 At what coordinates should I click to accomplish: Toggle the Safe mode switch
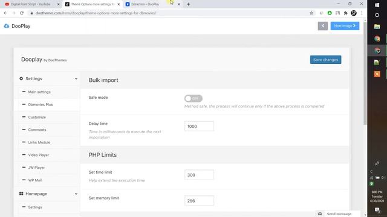[193, 98]
